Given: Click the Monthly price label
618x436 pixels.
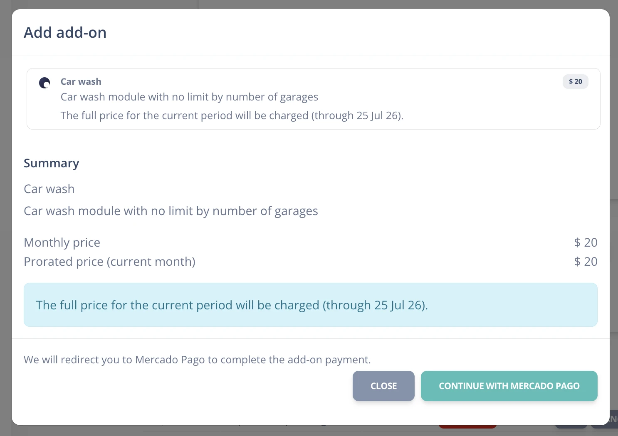Looking at the screenshot, I should [x=62, y=242].
